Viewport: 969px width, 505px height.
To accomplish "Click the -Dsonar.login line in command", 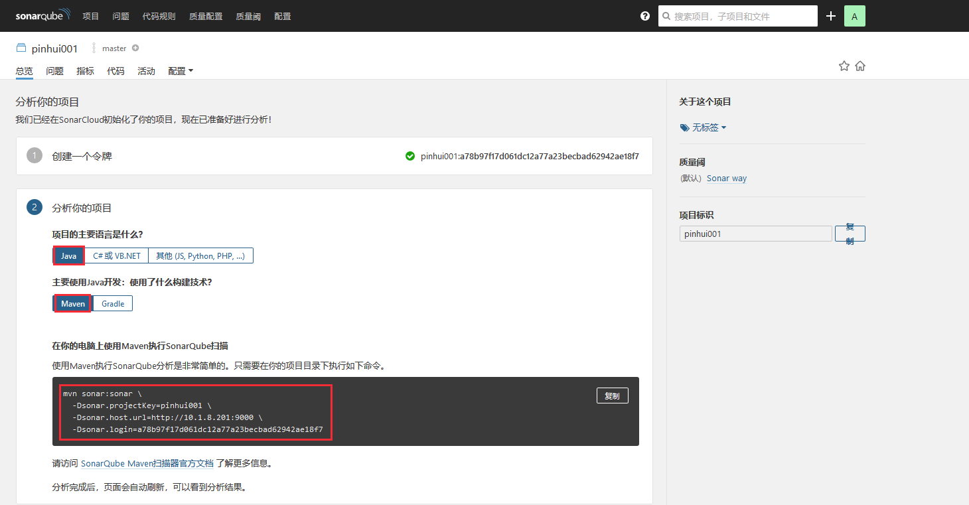I will click(198, 429).
